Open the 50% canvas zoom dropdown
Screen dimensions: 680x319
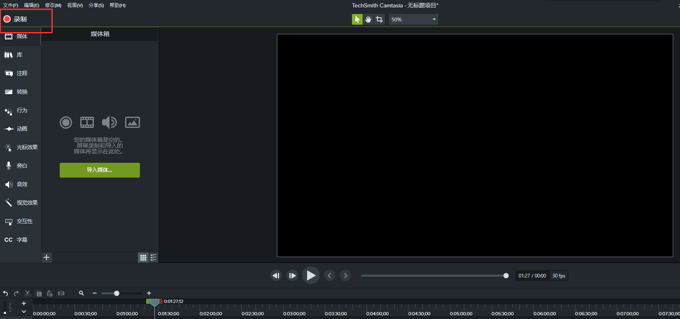tap(413, 19)
